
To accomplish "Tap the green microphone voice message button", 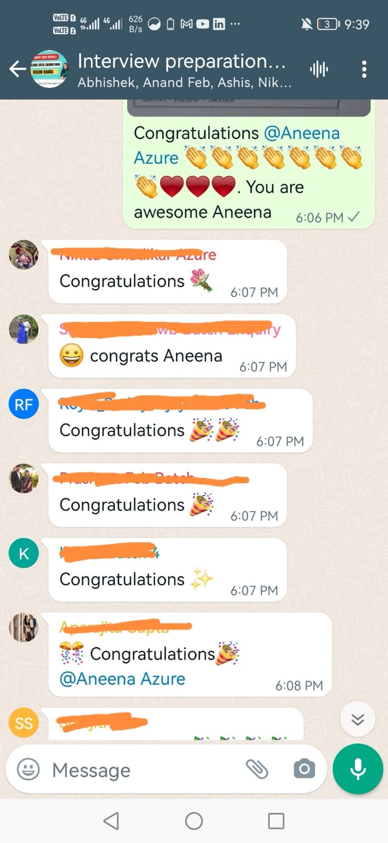I will click(358, 769).
